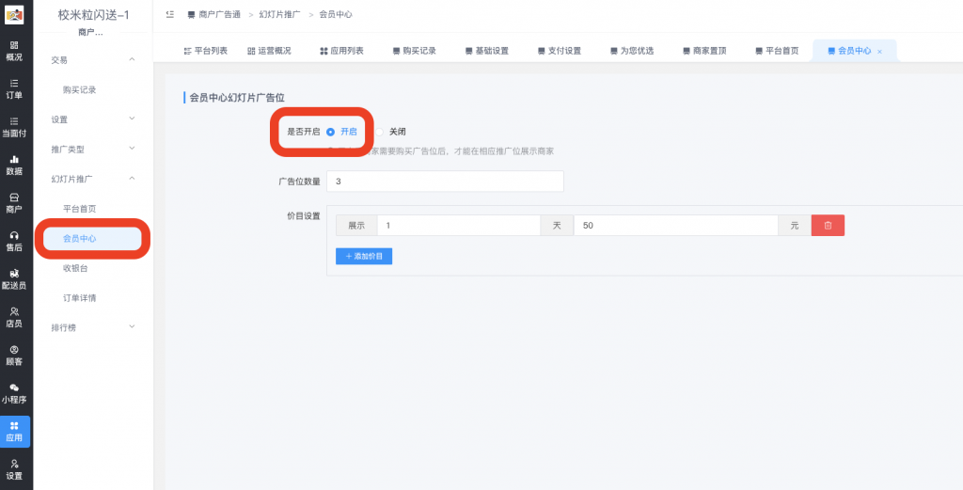Open the 数据 chart sidebar icon
The image size is (963, 490).
pyautogui.click(x=14, y=166)
